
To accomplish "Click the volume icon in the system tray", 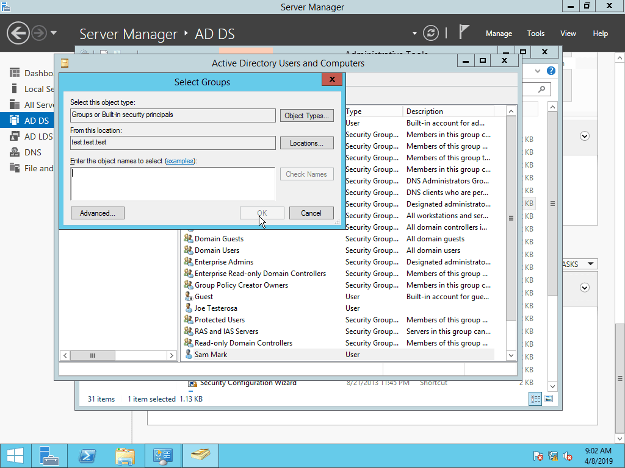I will pos(567,456).
